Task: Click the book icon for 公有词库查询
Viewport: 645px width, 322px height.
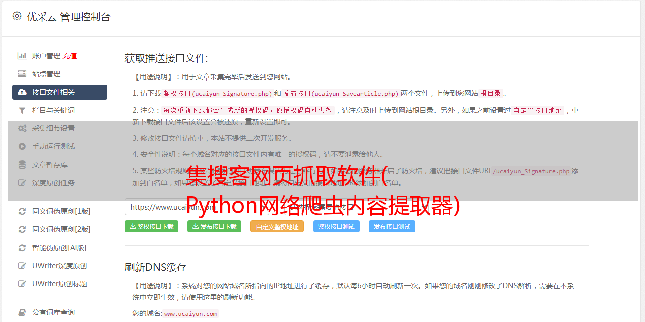Action: click(x=22, y=312)
